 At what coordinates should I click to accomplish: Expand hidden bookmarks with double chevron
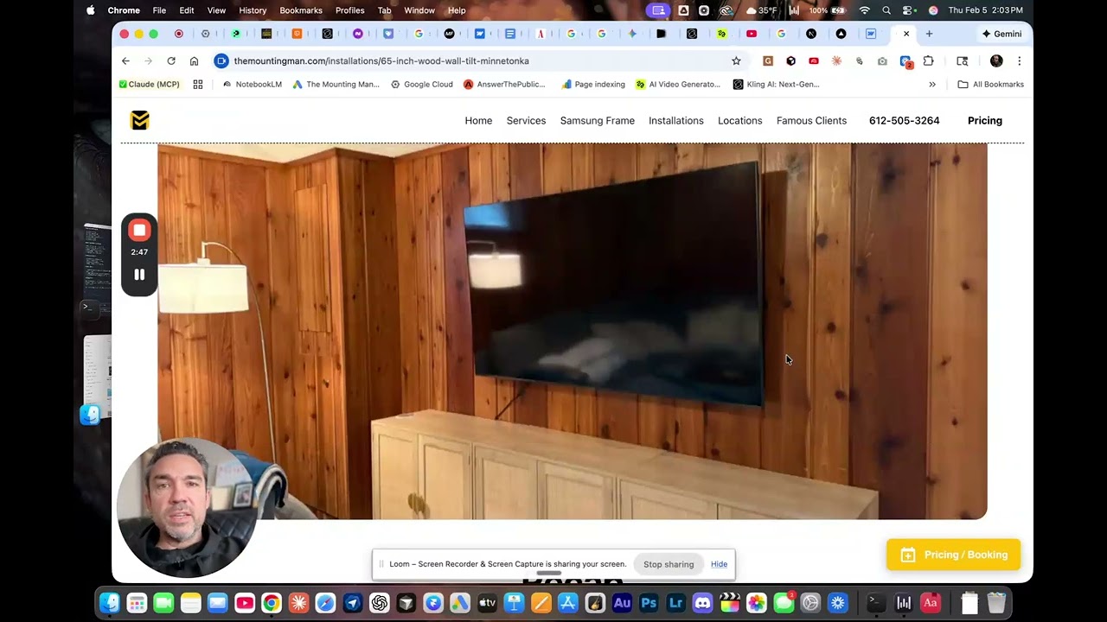932,84
